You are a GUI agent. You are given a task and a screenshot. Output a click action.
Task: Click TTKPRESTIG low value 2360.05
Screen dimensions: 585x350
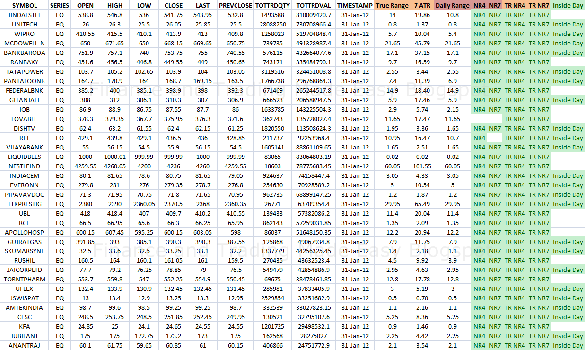tap(144, 204)
